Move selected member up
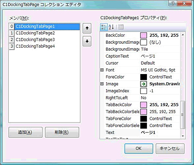 click(87, 28)
